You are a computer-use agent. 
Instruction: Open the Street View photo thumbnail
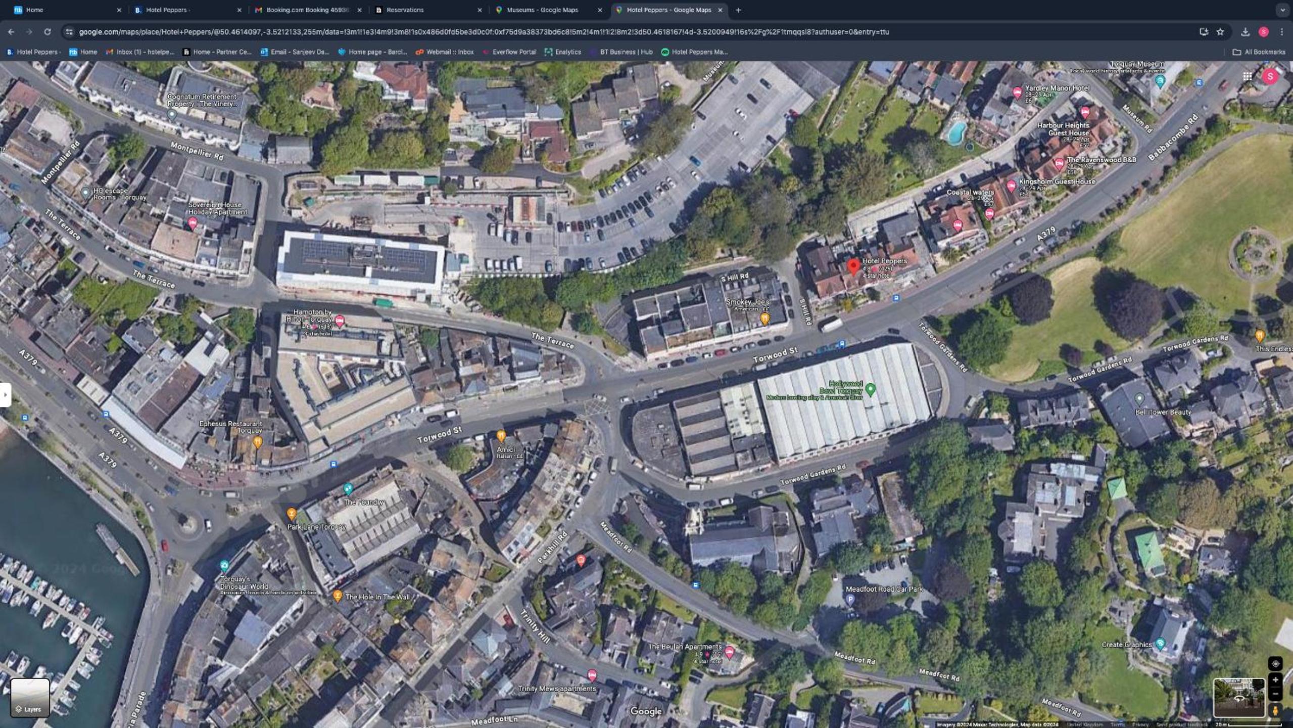(x=1238, y=698)
